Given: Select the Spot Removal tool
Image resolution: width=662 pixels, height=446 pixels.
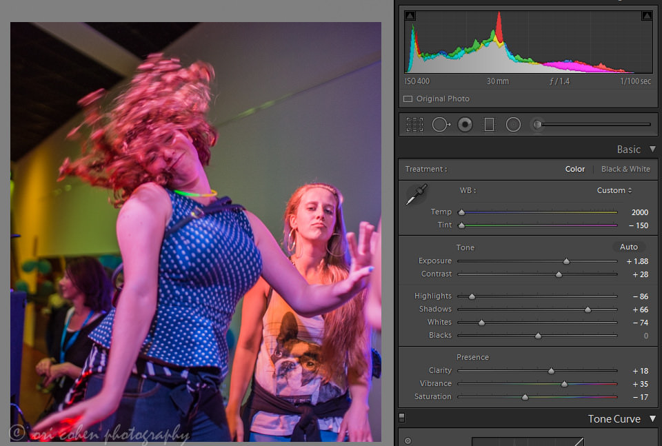Looking at the screenshot, I should point(441,125).
